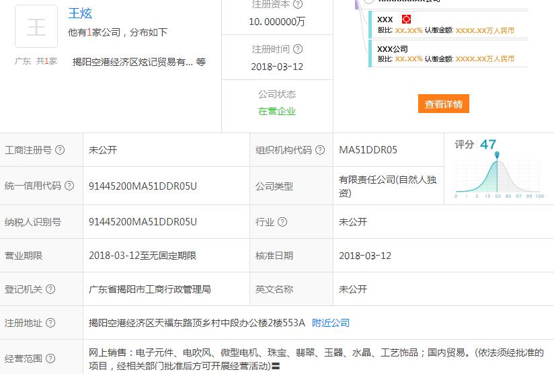Select the 广东省揭阳市工商行政管理局 value

[x=150, y=289]
